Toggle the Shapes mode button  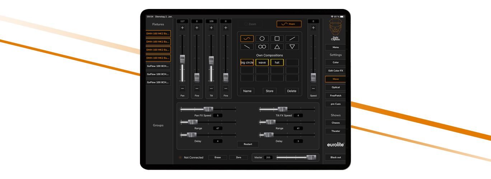[x=289, y=24]
